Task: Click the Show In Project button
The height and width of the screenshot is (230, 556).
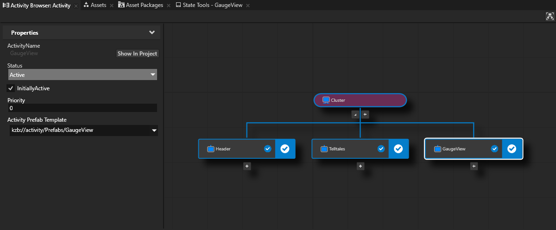Action: pos(137,54)
